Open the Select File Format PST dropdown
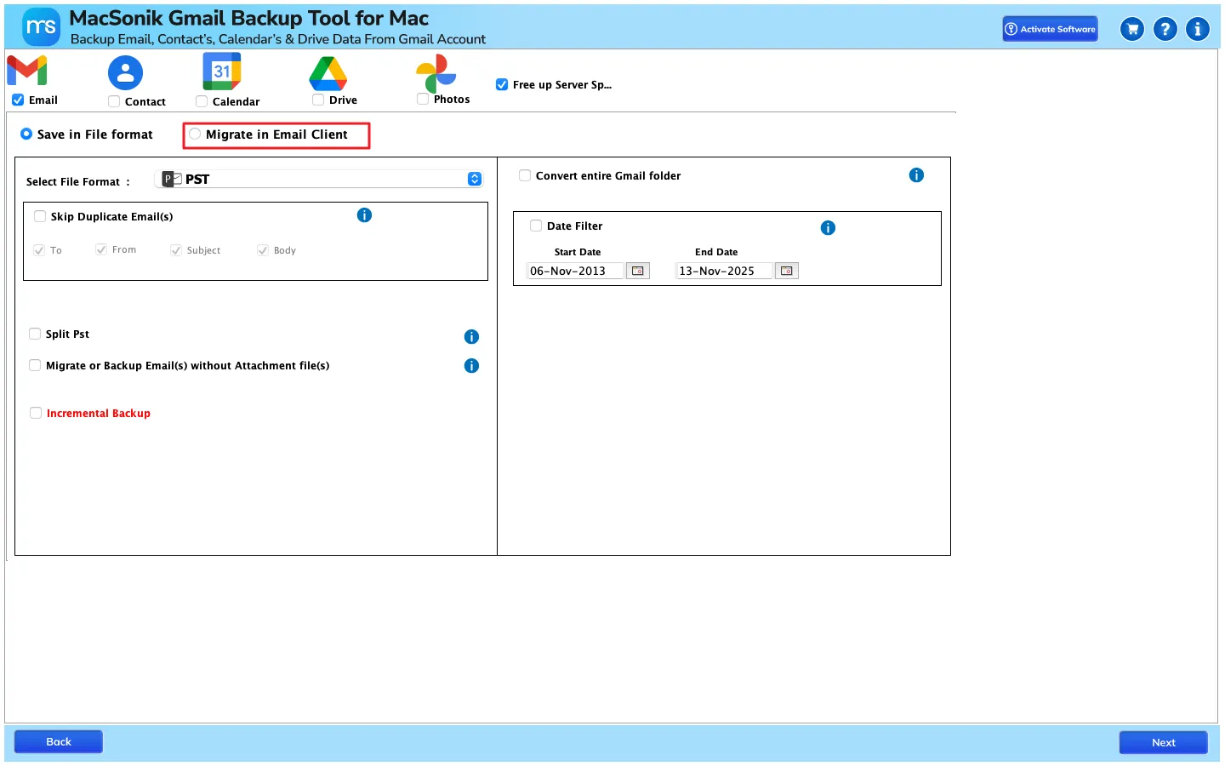Image resolution: width=1225 pixels, height=766 pixels. [x=320, y=179]
